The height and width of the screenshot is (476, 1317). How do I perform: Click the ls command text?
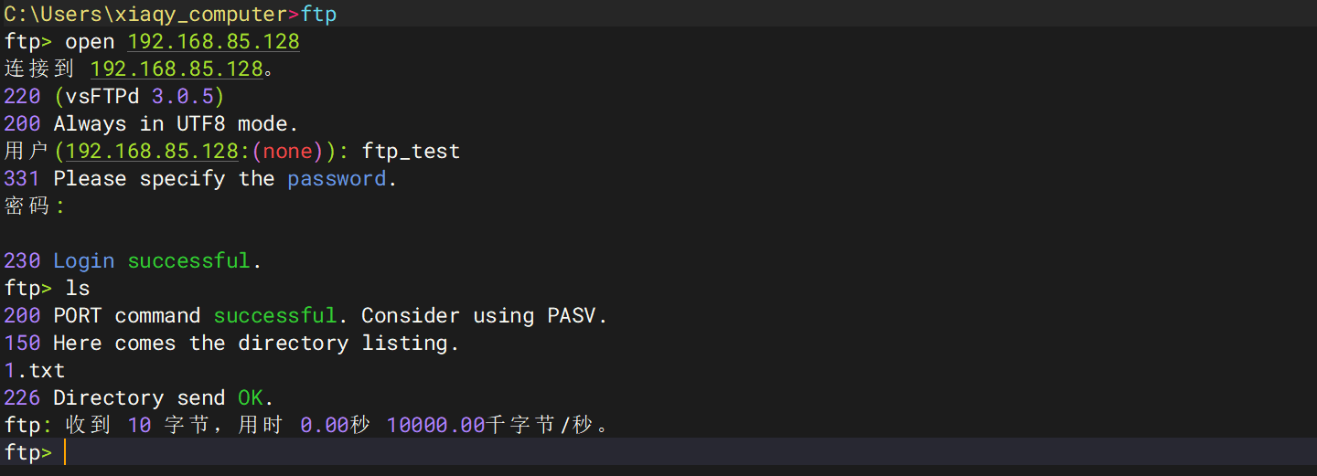click(x=78, y=289)
